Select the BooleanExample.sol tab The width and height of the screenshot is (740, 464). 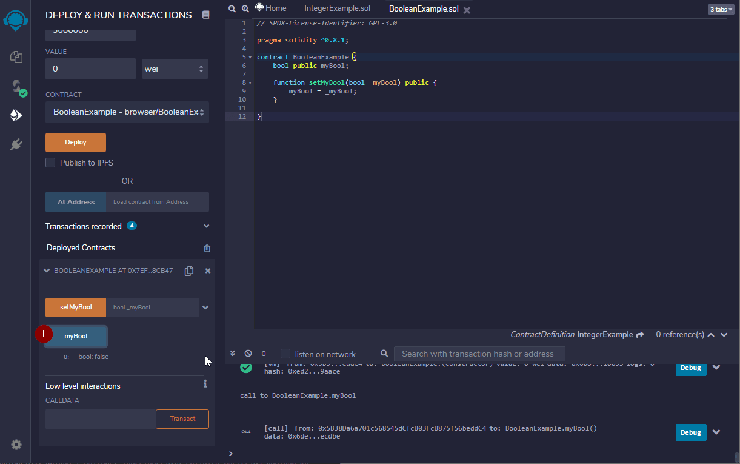423,9
